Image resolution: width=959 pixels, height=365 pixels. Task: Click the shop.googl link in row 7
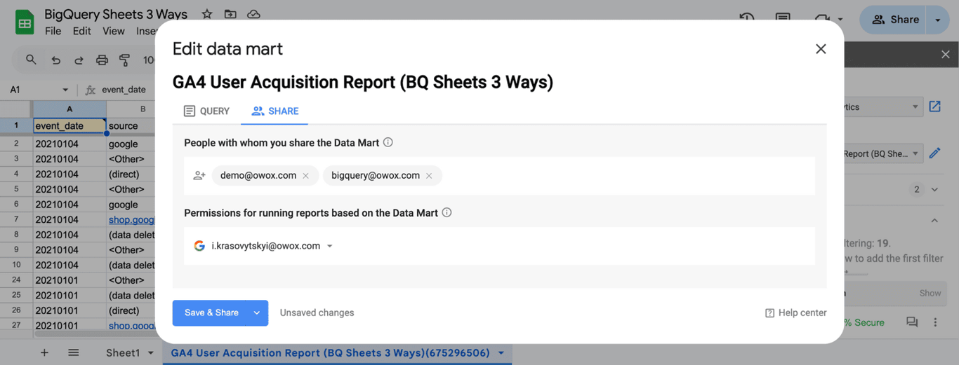pyautogui.click(x=132, y=219)
